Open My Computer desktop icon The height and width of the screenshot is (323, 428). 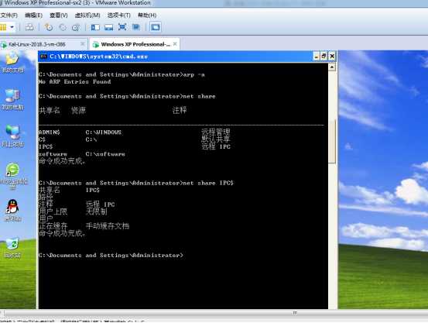[12, 99]
